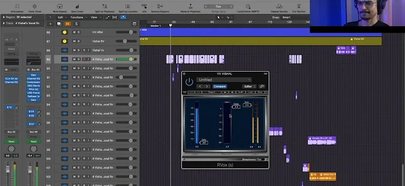Viewport: 405px width, 186px height.
Task: Open the Compressor plugin slot
Action: point(33,82)
